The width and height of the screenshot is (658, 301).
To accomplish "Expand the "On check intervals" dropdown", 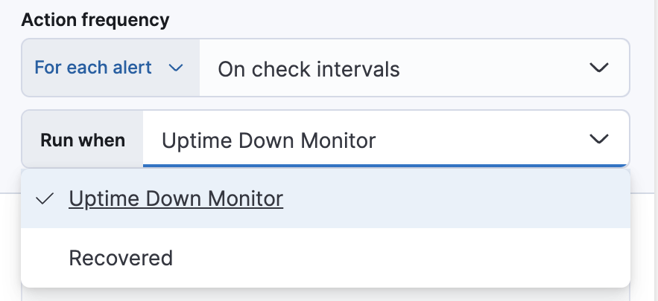I will pos(414,68).
